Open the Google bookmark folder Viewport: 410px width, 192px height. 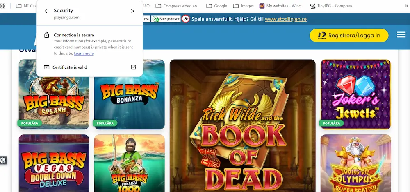(x=216, y=6)
